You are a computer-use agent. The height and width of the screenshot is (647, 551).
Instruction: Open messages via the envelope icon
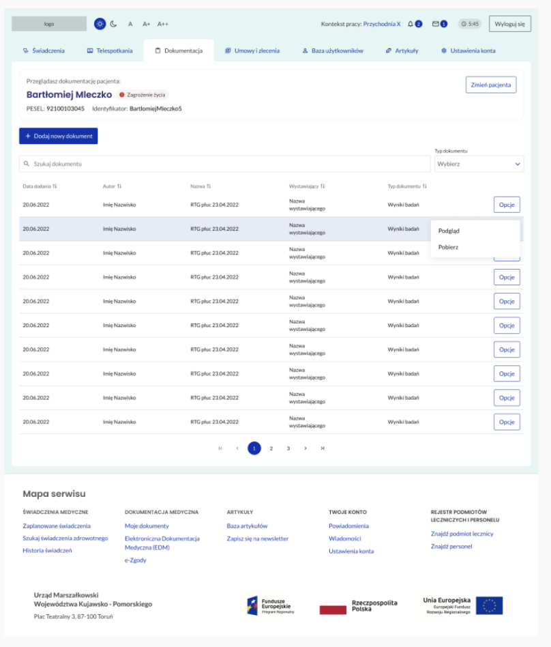[435, 23]
